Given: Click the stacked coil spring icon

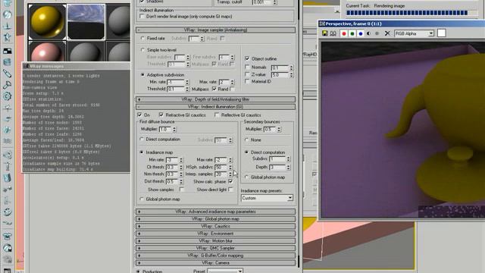Looking at the screenshot, I should [x=7, y=62].
